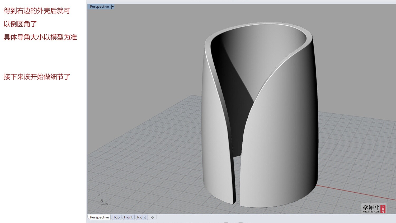Add a new viewport tab with plus icon
This screenshot has height=223, width=396.
(x=153, y=217)
